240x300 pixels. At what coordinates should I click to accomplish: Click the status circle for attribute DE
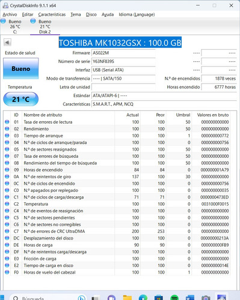tap(7, 245)
